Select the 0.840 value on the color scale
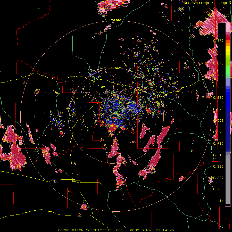232x232 pixels. [218, 63]
